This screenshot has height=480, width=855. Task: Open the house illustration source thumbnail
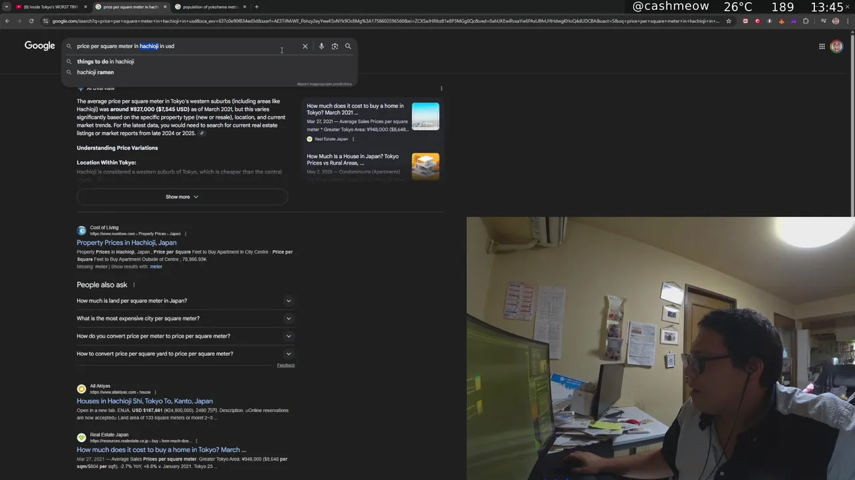click(425, 166)
